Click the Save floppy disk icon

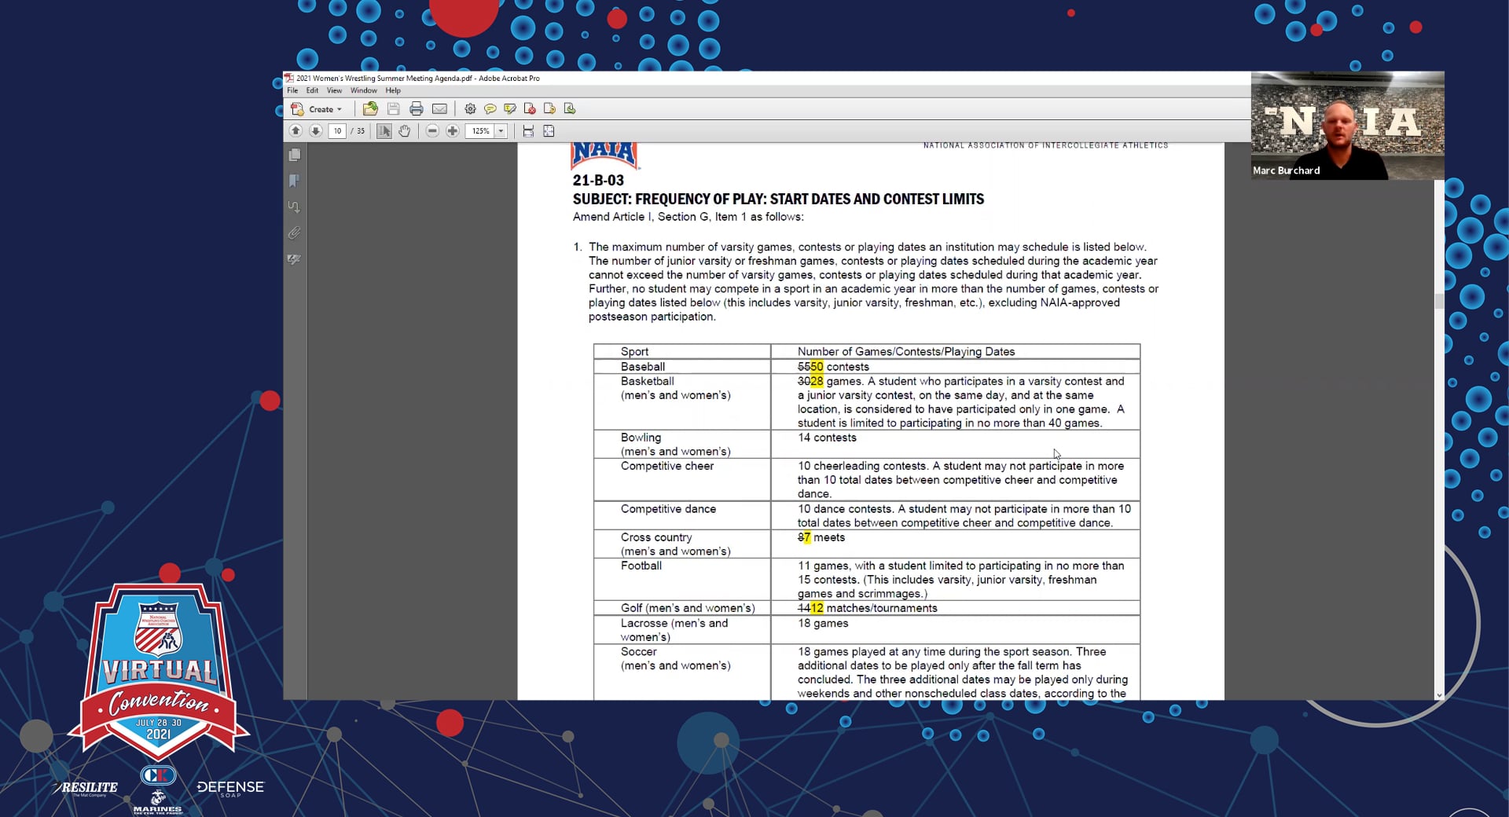point(394,109)
